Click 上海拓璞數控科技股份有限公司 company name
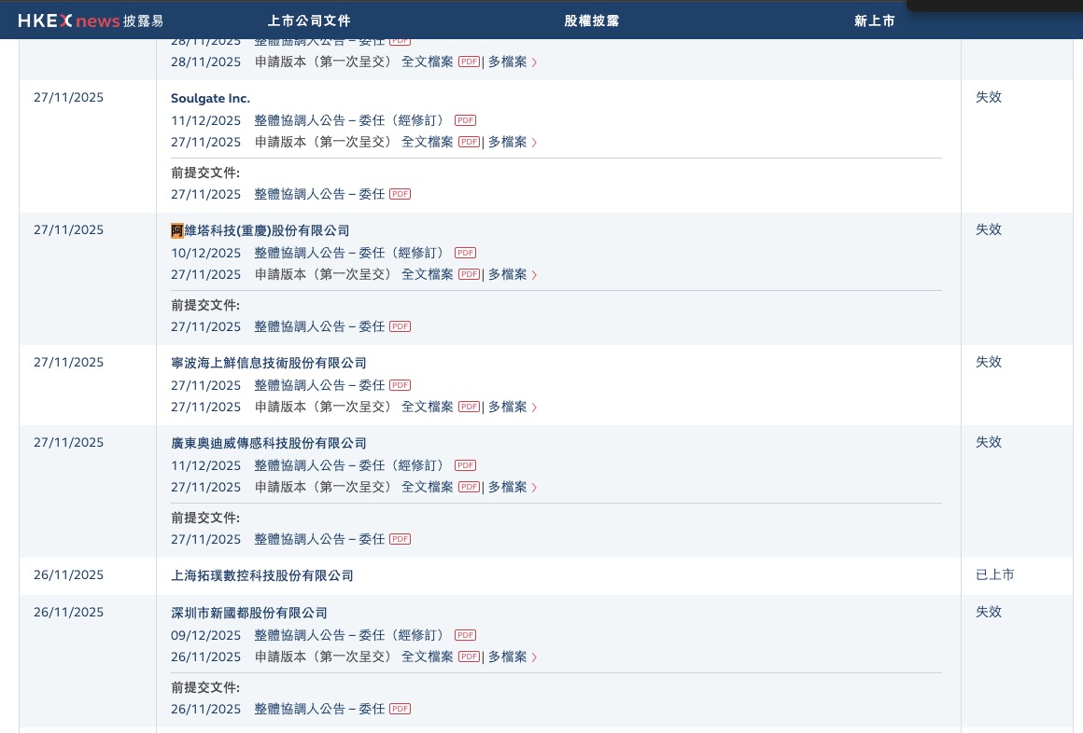 [261, 575]
